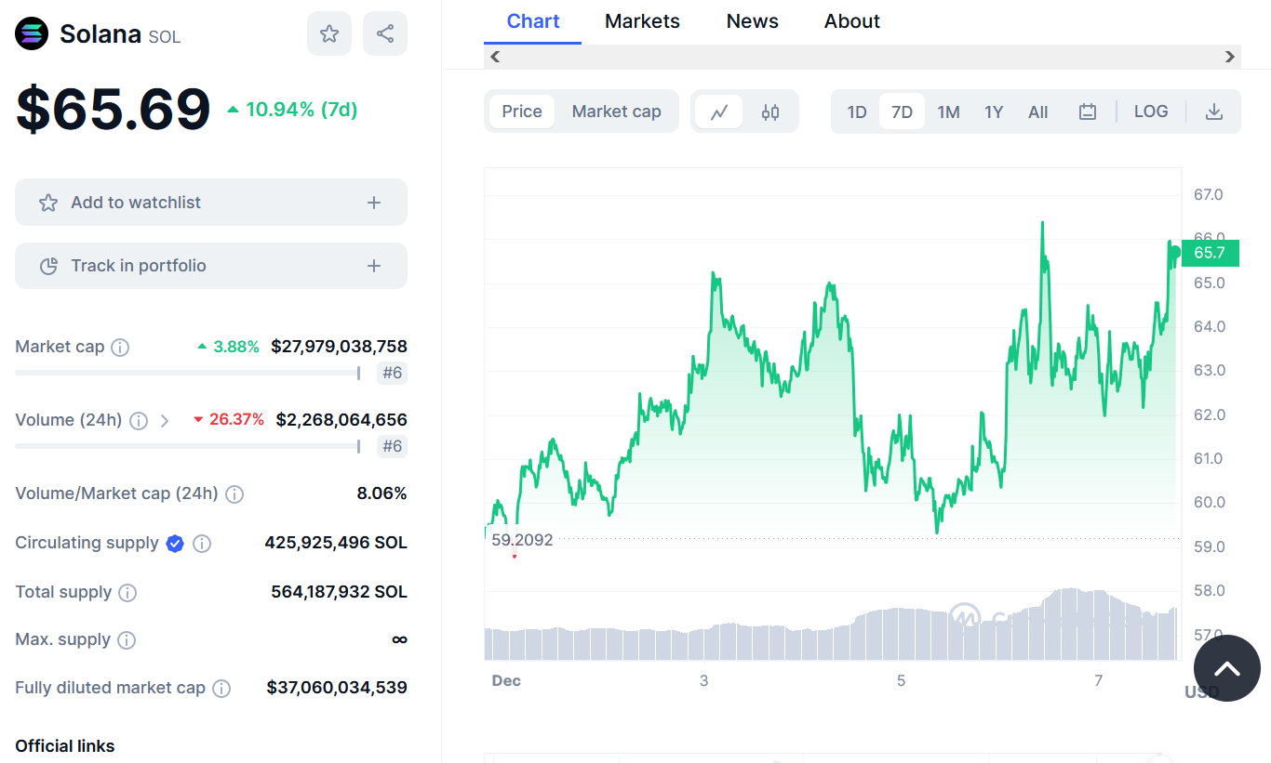Click the scroll-to-top arrow button
The height and width of the screenshot is (763, 1271).
click(x=1227, y=668)
